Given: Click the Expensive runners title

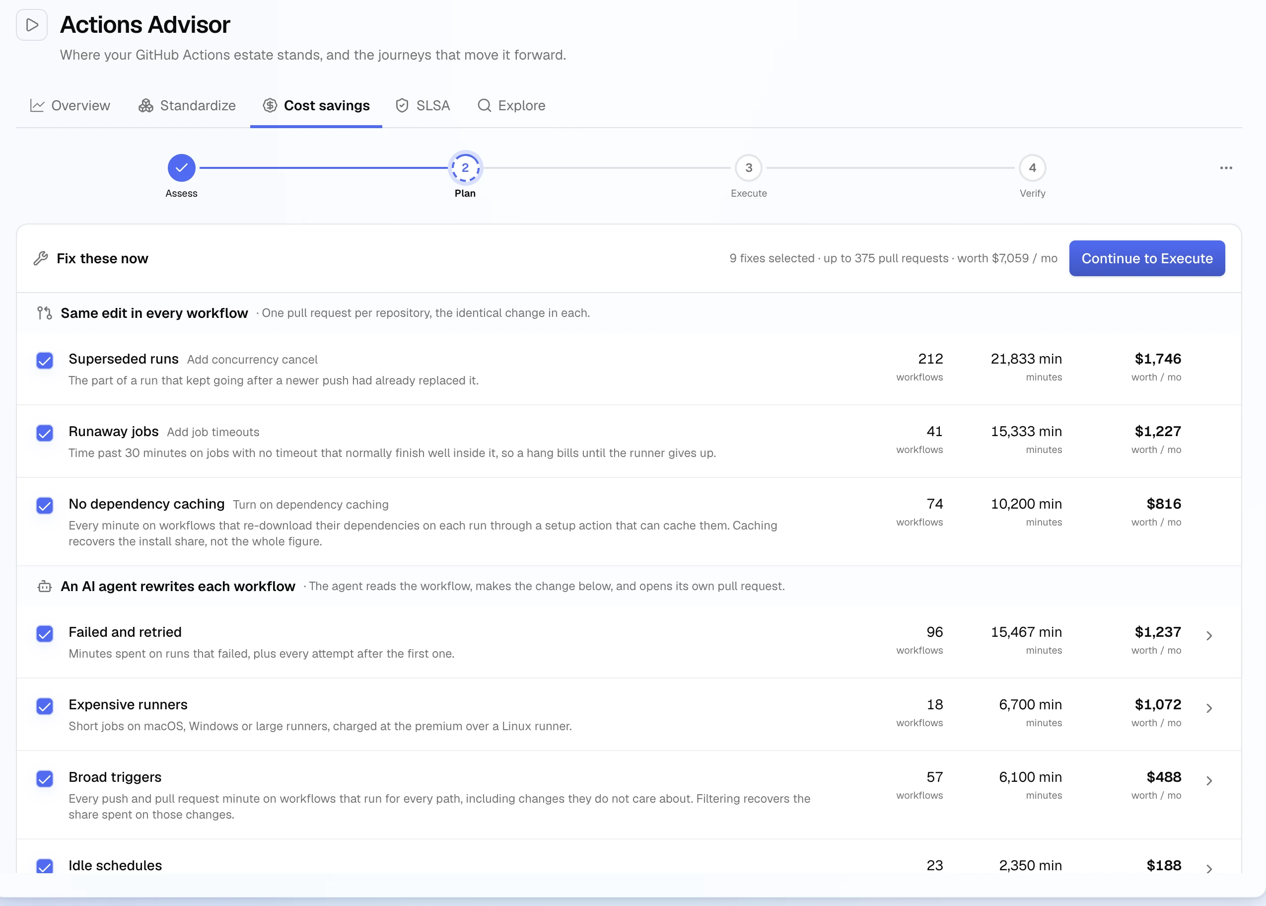Looking at the screenshot, I should (x=128, y=705).
